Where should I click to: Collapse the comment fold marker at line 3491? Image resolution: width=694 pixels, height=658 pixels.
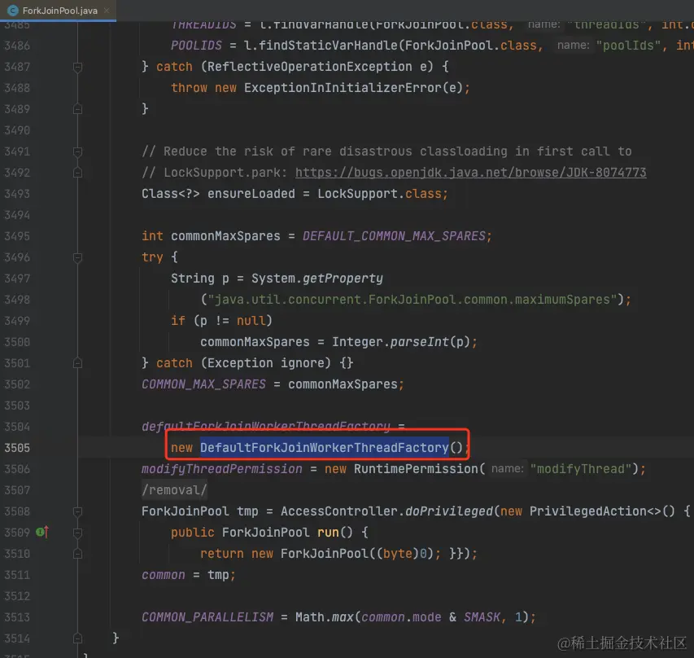click(77, 151)
